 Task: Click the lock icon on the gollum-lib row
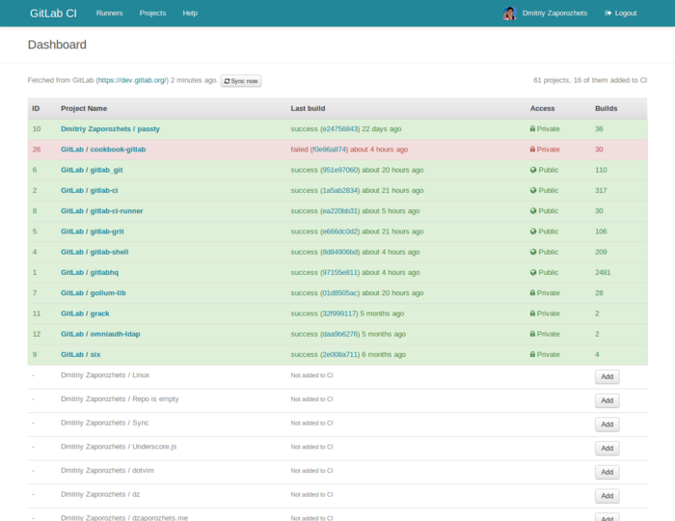coord(532,292)
